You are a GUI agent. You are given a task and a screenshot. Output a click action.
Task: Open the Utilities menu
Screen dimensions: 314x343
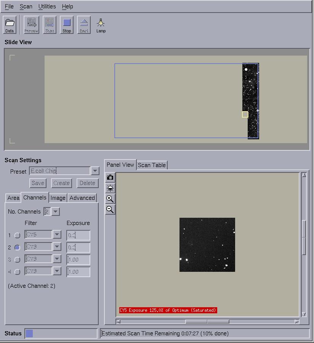tap(47, 6)
